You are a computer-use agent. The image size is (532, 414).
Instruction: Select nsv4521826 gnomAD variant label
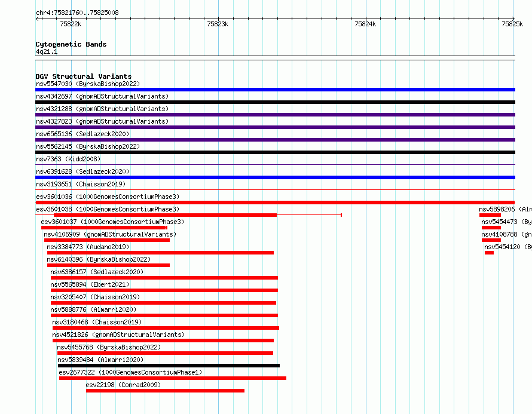(x=118, y=335)
